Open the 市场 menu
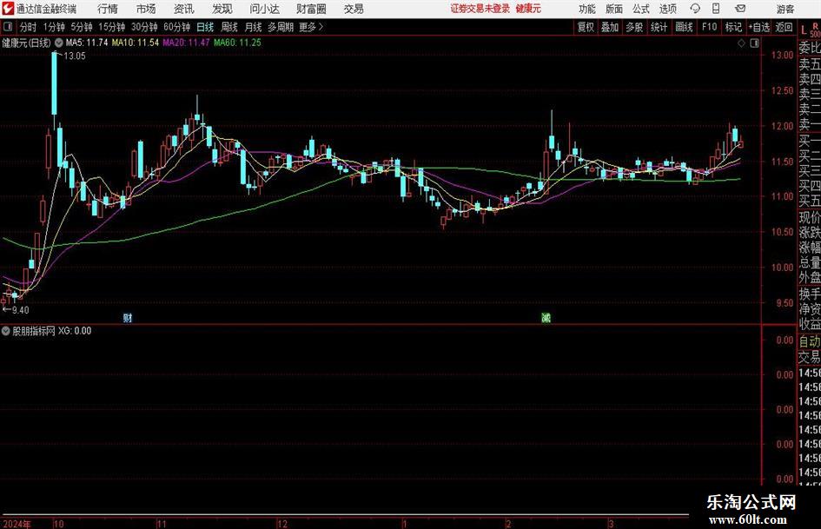 146,9
